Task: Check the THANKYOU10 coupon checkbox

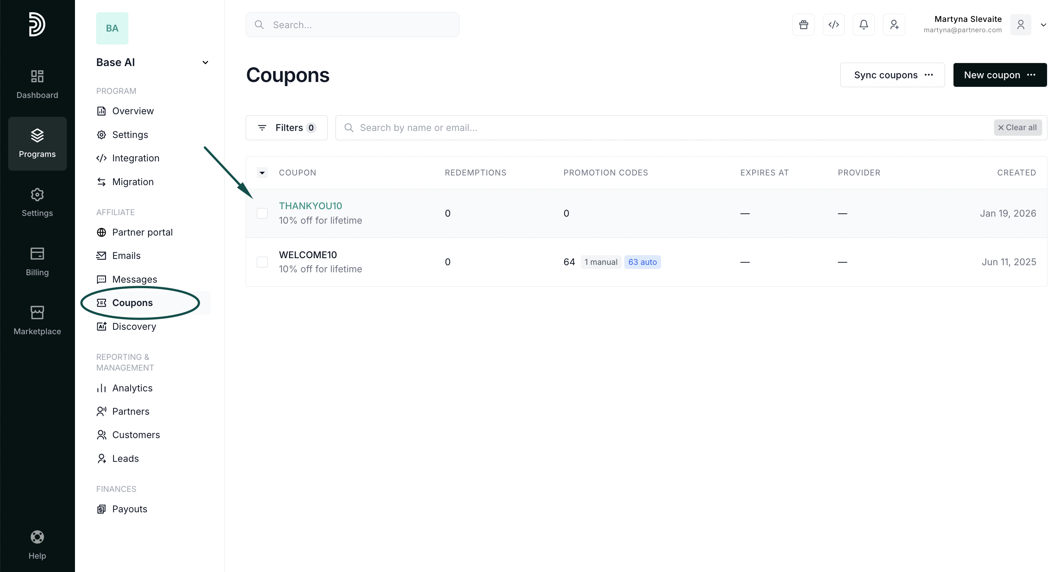Action: pyautogui.click(x=262, y=213)
